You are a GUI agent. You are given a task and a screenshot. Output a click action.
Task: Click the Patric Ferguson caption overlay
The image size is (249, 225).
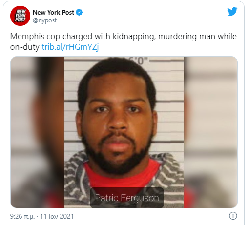click(x=127, y=198)
